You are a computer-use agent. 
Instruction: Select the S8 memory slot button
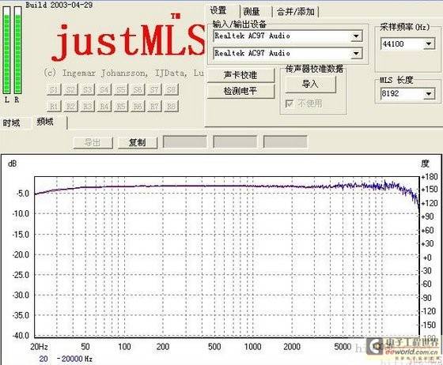tap(171, 90)
